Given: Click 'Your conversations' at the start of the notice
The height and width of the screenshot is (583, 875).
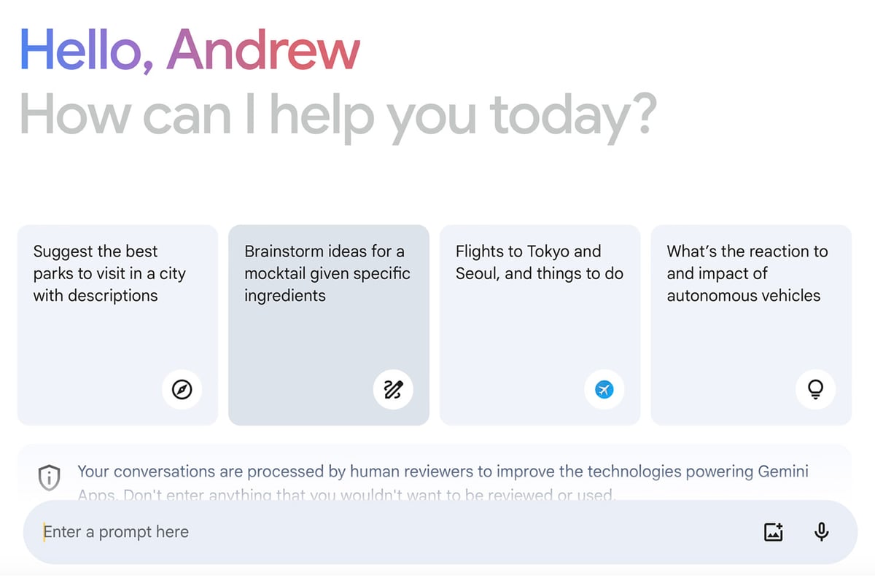Looking at the screenshot, I should click(x=136, y=472).
